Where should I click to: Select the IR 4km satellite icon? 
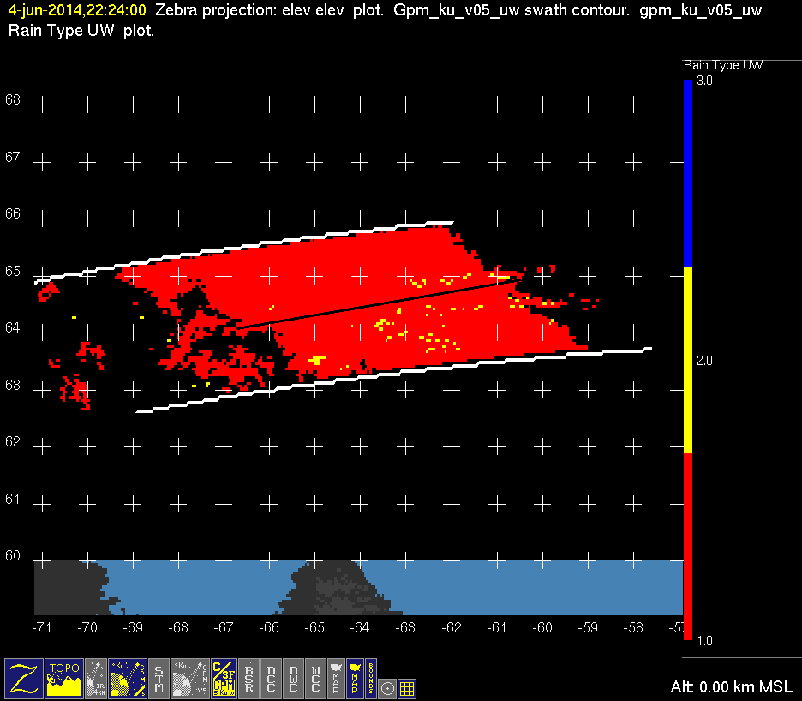coord(96,678)
